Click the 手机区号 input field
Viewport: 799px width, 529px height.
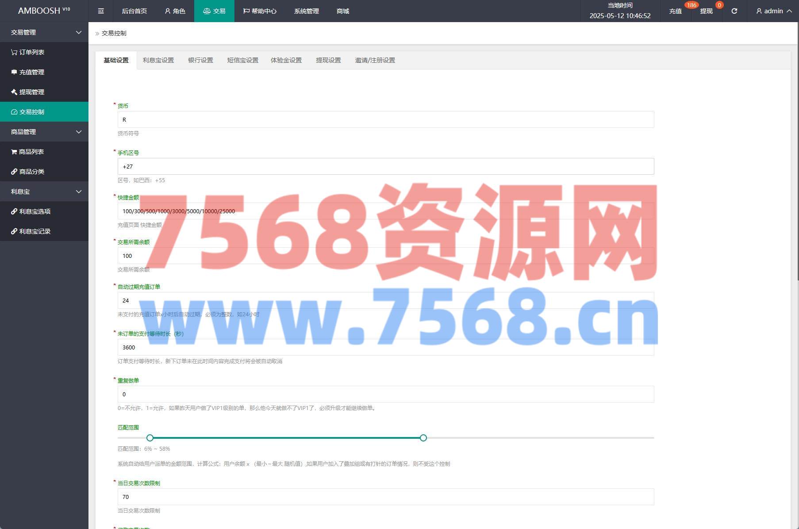tap(385, 166)
